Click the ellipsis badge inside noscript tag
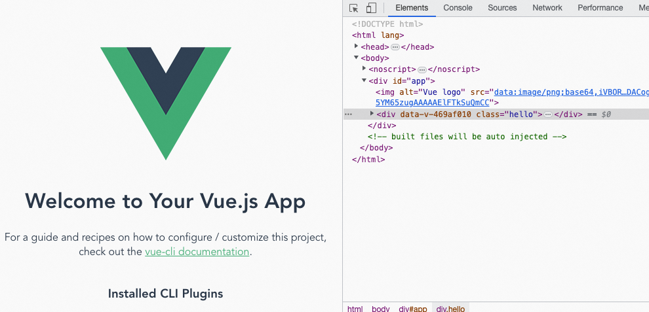649x312 pixels. [x=422, y=70]
